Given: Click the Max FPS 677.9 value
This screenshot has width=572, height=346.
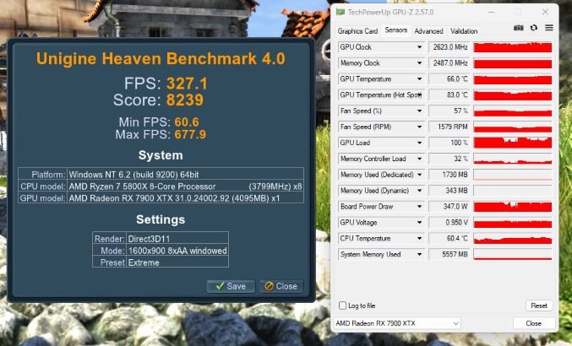Looking at the screenshot, I should (190, 134).
